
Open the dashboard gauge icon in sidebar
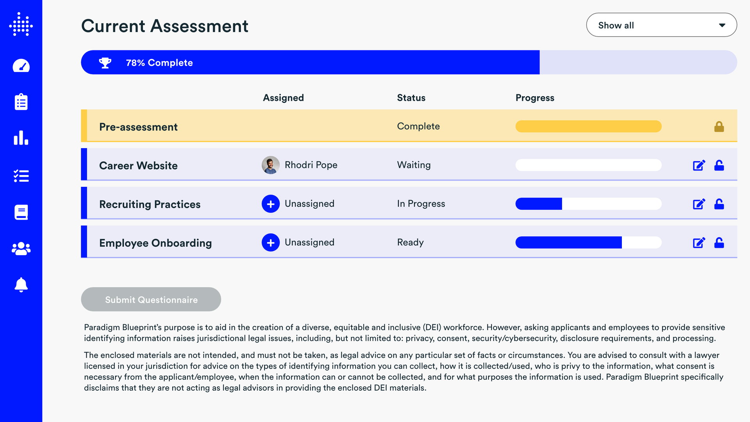tap(21, 66)
